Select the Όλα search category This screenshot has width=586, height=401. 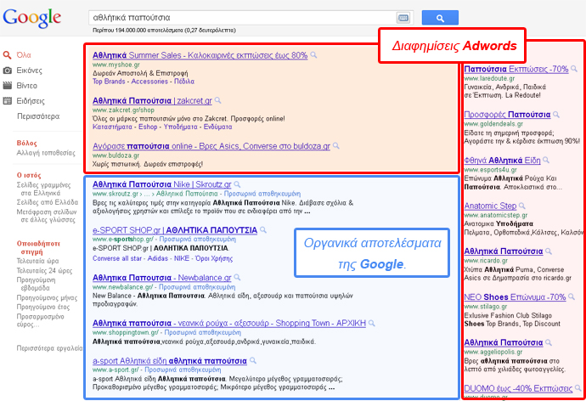(24, 55)
